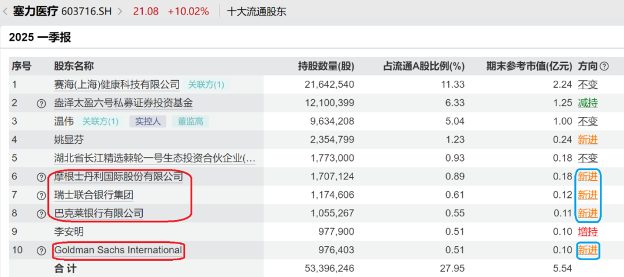The width and height of the screenshot is (624, 277).
Task: Click 不变 direction for 温伟 row
Action: 588,122
